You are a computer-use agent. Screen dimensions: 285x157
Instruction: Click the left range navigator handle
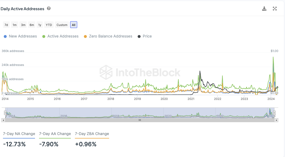(5, 113)
